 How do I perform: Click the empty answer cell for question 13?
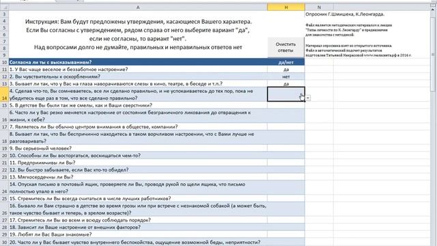click(x=286, y=177)
